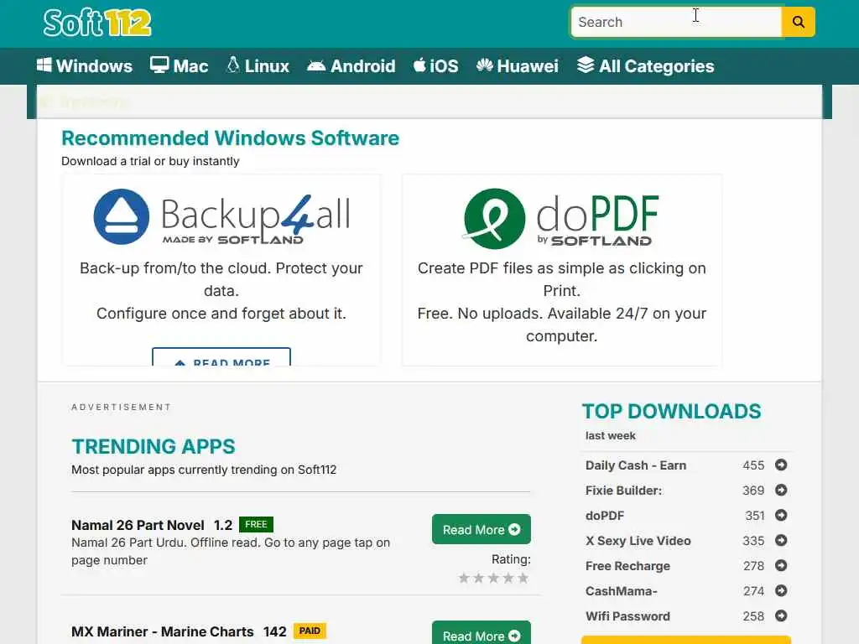Click the yellow search magnifier button
Image resolution: width=859 pixels, height=644 pixels.
point(799,22)
